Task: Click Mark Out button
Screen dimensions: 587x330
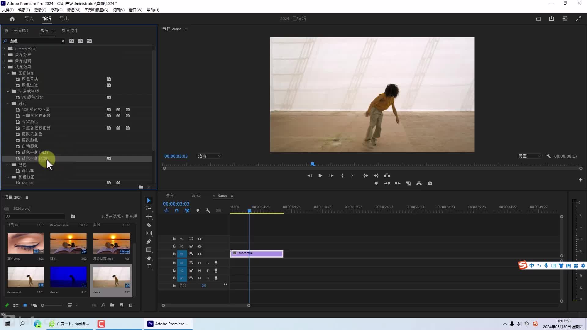Action: click(352, 175)
